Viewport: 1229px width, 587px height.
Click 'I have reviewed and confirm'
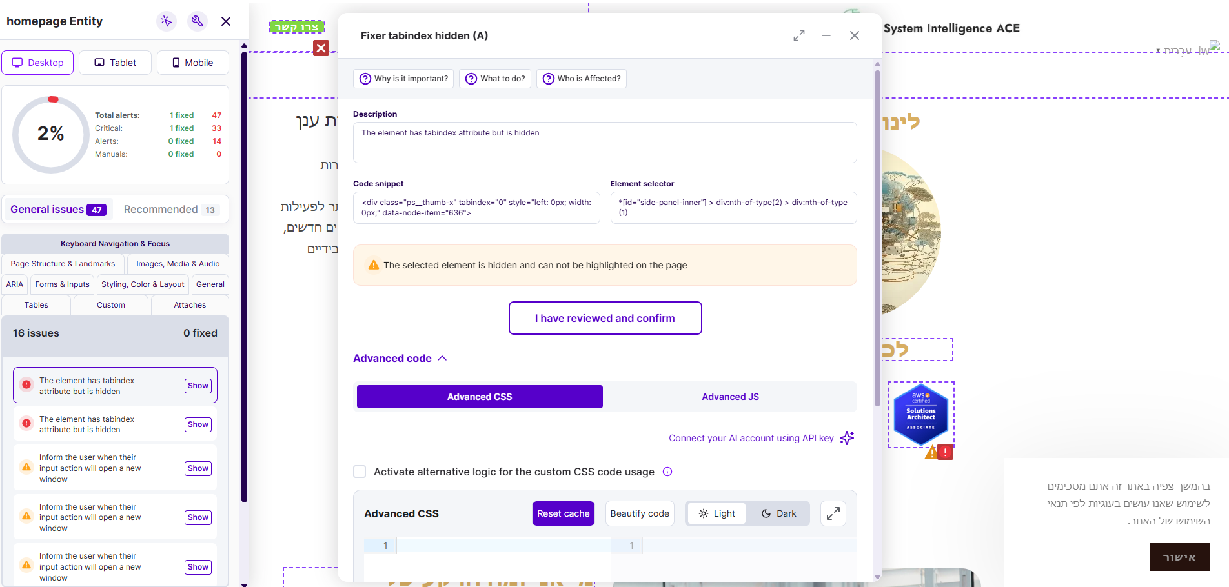[x=605, y=318]
